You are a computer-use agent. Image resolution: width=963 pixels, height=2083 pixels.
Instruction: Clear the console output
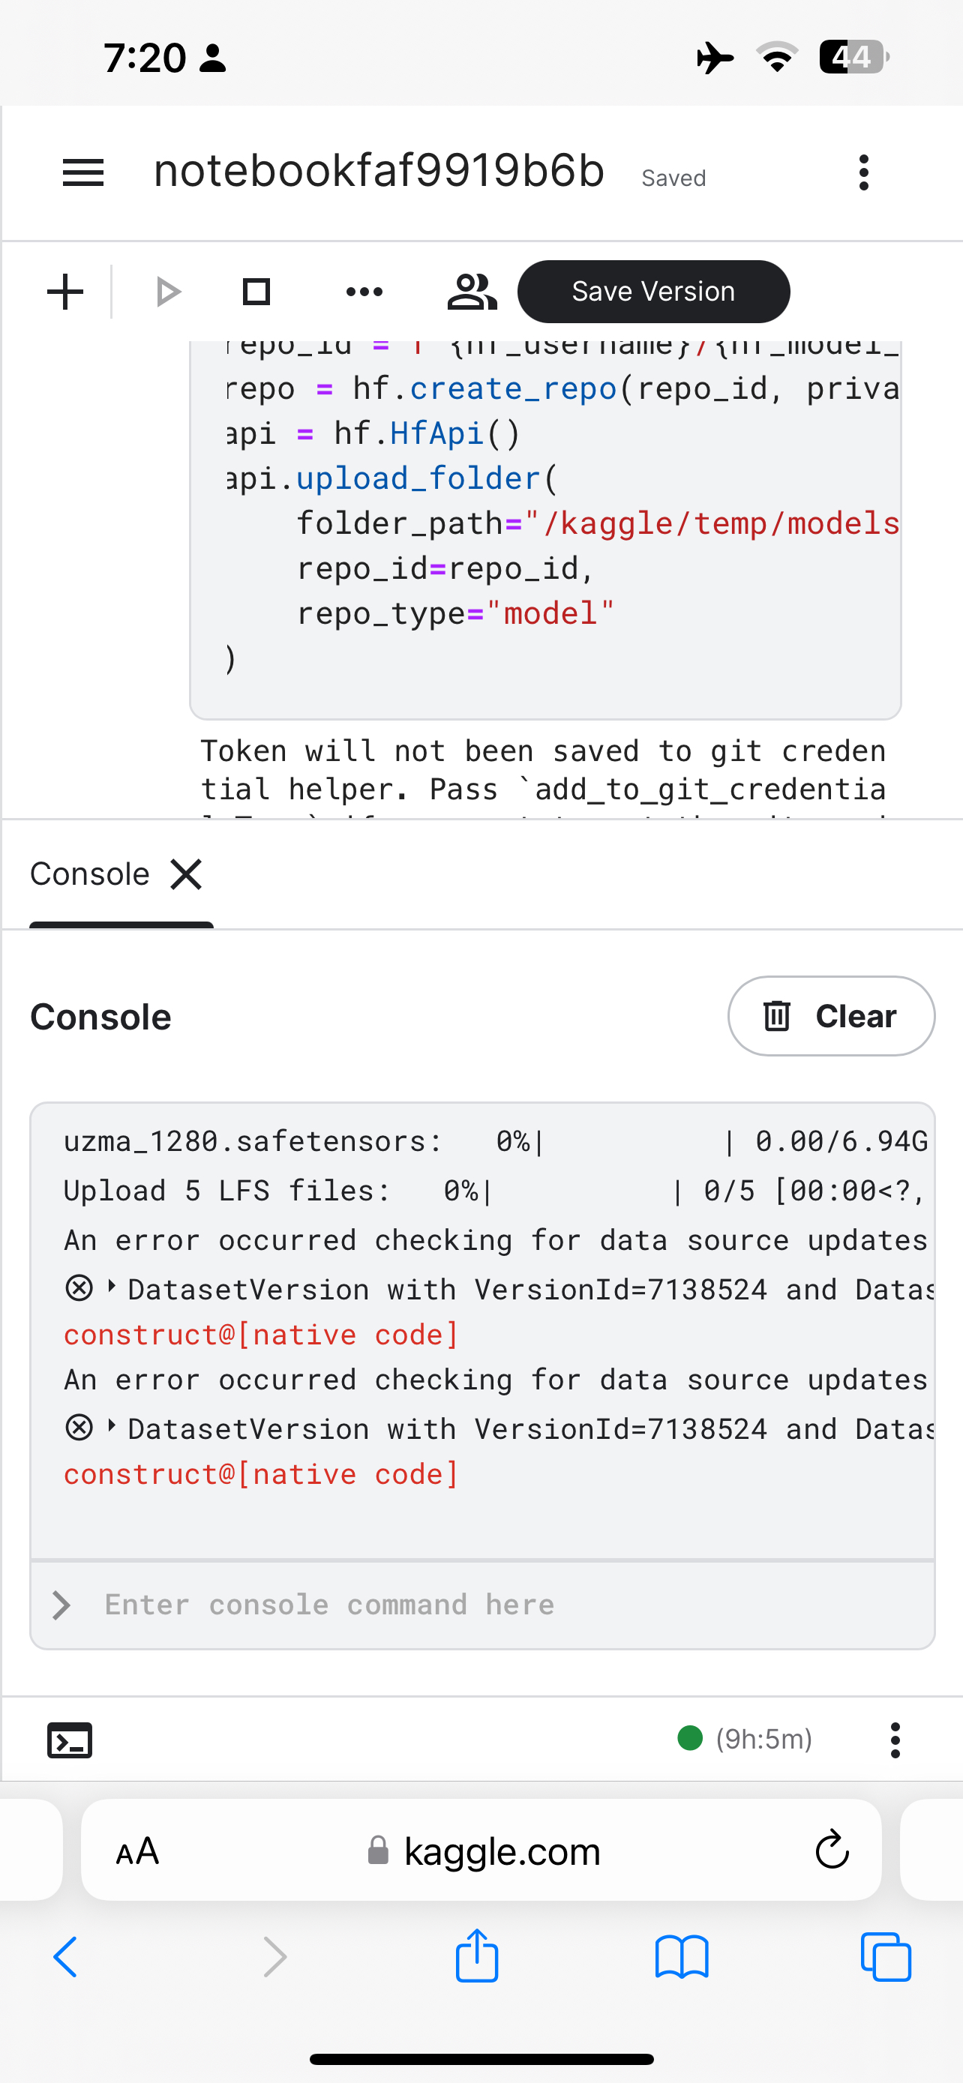point(830,1015)
